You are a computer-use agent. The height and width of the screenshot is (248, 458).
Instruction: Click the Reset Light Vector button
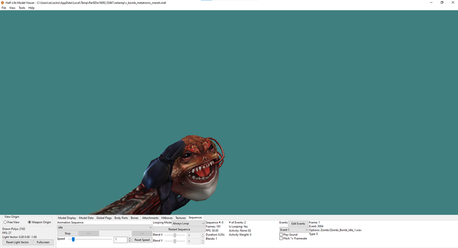17,242
